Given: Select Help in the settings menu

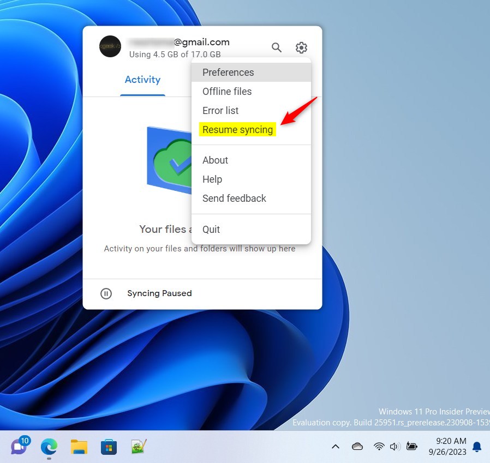Looking at the screenshot, I should 251,179.
